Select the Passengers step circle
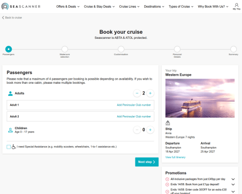This screenshot has width=242, height=194. click(x=9, y=49)
